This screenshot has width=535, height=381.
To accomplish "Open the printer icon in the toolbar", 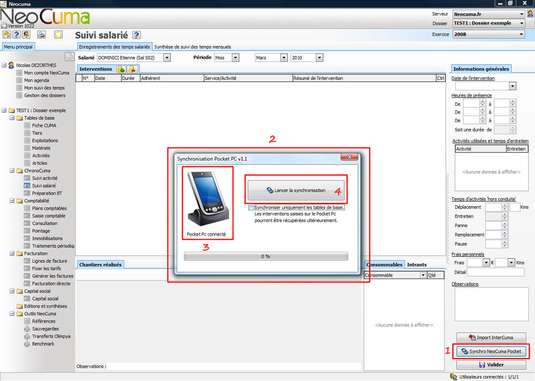I will coord(41,34).
